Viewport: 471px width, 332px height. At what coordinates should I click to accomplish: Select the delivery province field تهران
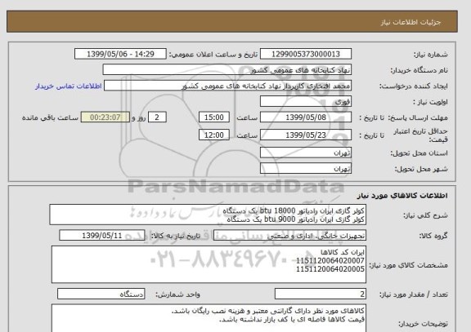point(306,153)
